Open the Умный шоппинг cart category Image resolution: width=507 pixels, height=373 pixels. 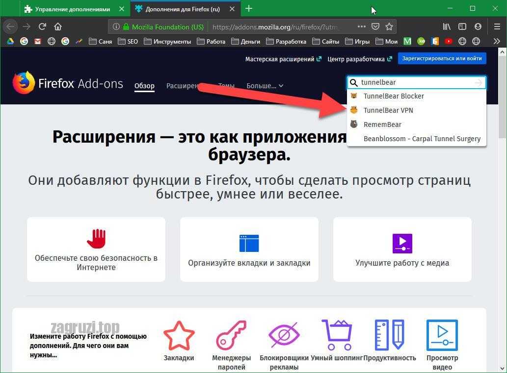click(x=337, y=341)
